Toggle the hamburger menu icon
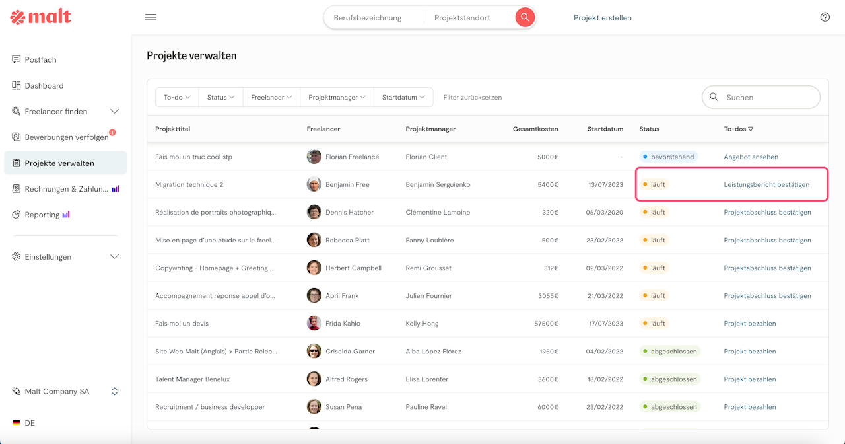The image size is (845, 444). tap(151, 17)
